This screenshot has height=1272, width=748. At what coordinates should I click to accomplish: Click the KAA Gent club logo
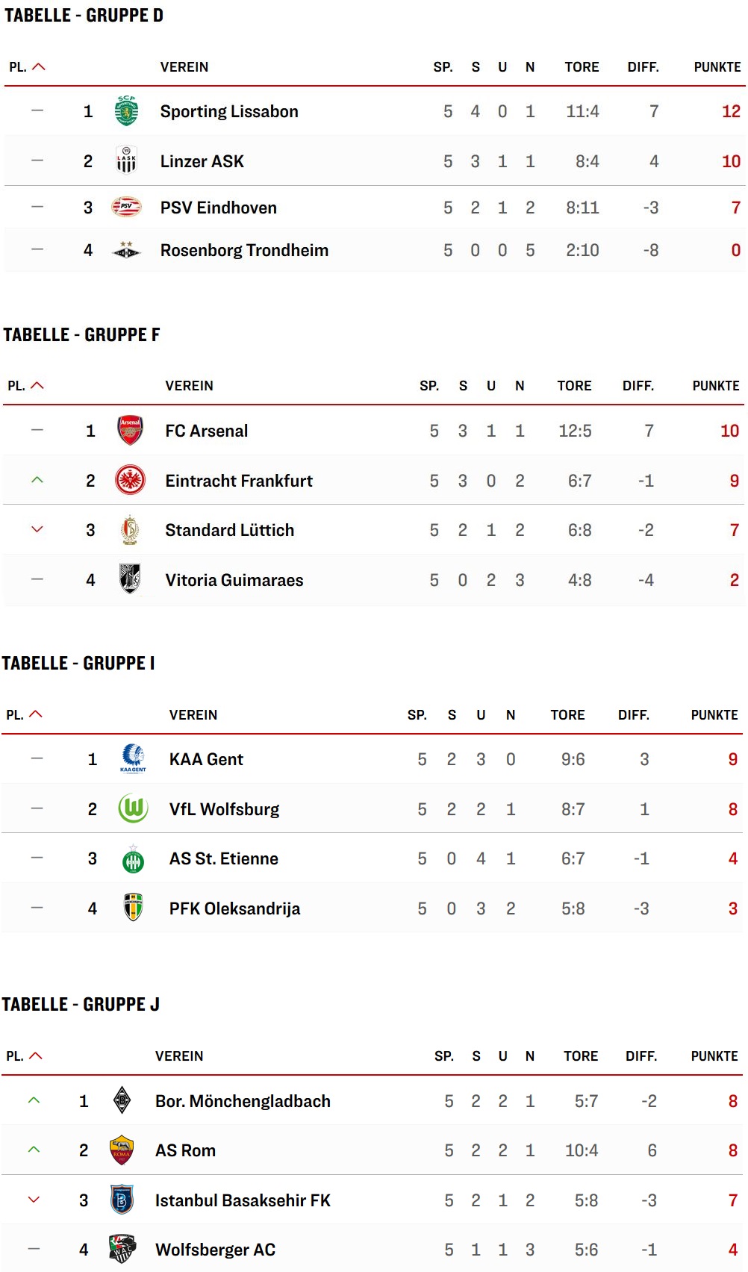coord(134,758)
